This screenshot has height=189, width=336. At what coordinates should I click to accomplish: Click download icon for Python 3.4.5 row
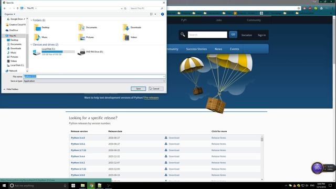(166, 138)
